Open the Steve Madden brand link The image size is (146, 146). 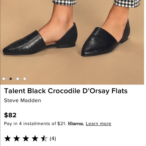[23, 100]
